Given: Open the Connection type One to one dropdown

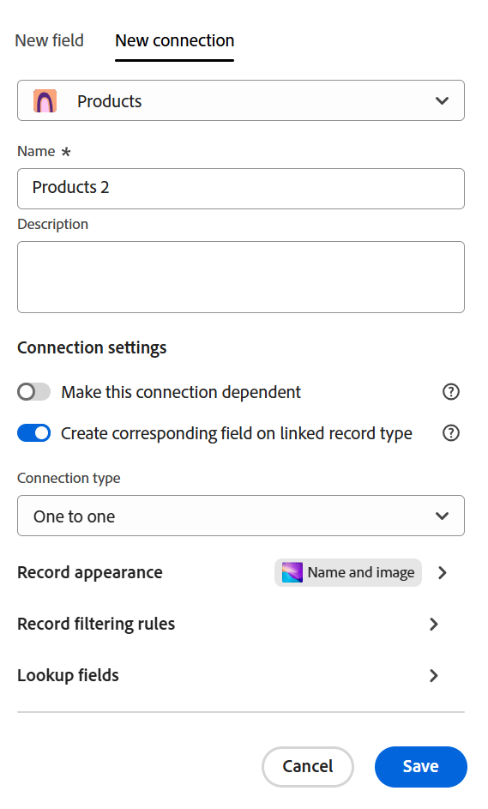Looking at the screenshot, I should coord(241,516).
